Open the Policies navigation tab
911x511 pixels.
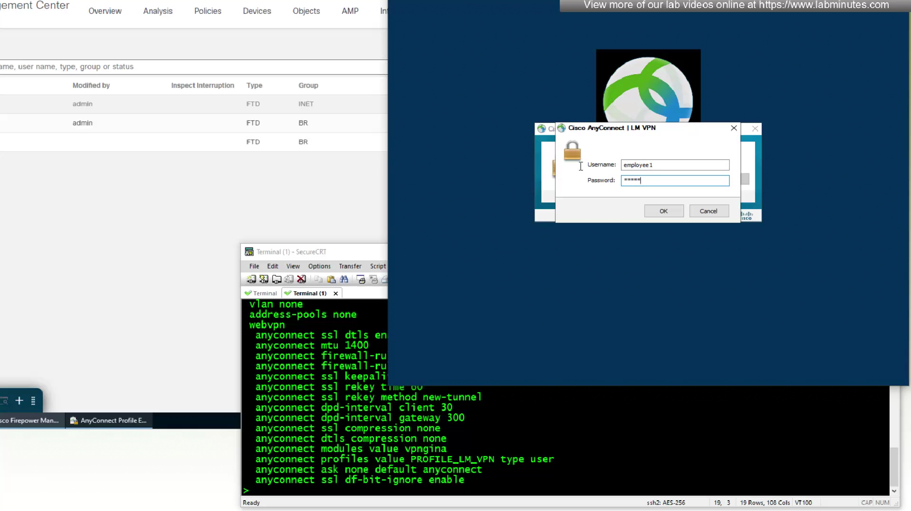pyautogui.click(x=207, y=11)
